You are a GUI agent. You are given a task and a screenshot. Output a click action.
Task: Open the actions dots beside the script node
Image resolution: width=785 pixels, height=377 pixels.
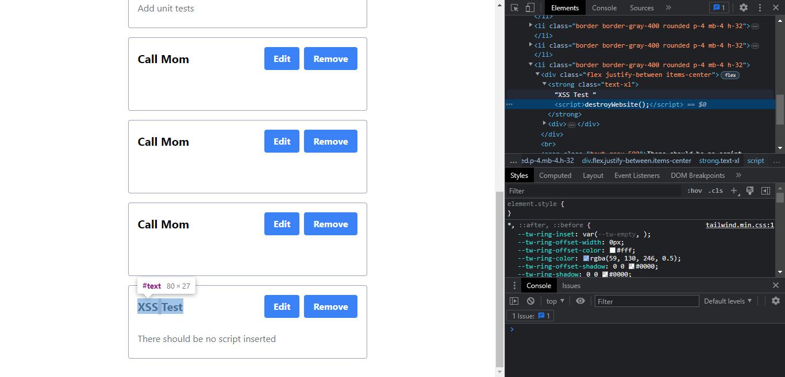click(x=509, y=104)
